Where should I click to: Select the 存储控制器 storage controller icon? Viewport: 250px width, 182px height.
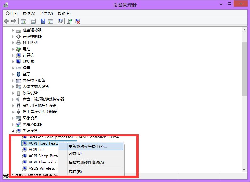(x=19, y=36)
